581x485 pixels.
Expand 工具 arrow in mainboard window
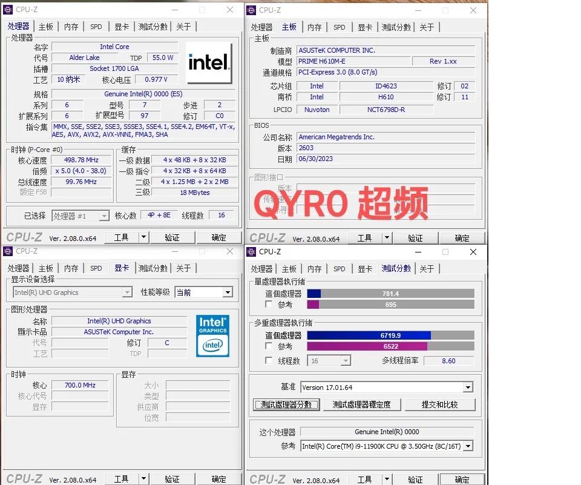tap(387, 238)
